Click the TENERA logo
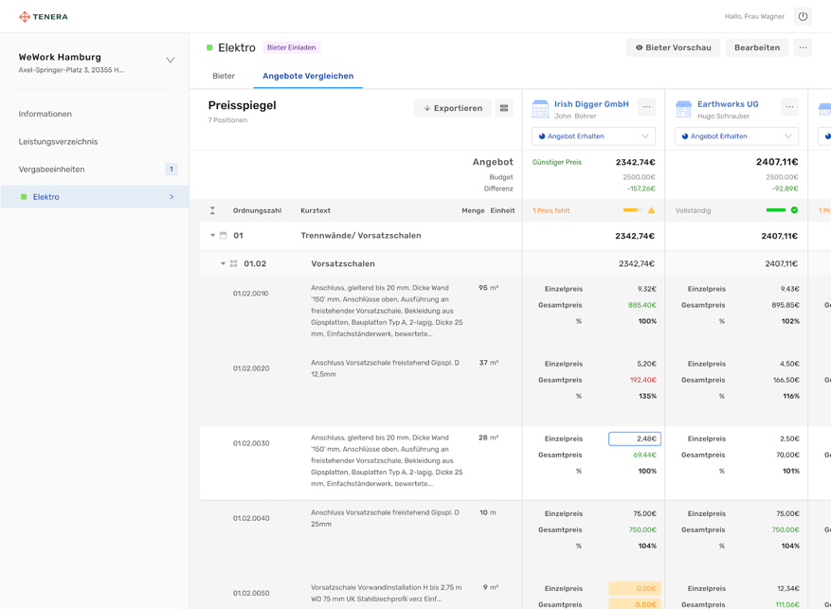This screenshot has width=831, height=609. 44,16
